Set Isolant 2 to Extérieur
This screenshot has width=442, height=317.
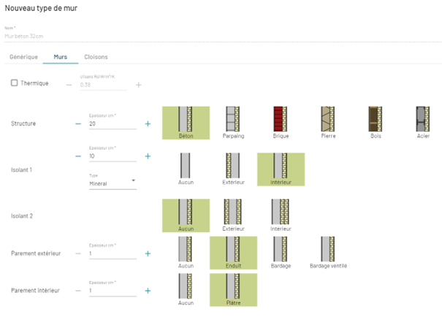point(233,215)
